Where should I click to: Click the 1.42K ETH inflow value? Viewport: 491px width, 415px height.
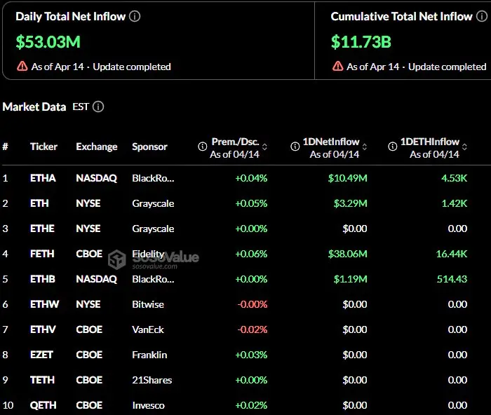tap(455, 203)
